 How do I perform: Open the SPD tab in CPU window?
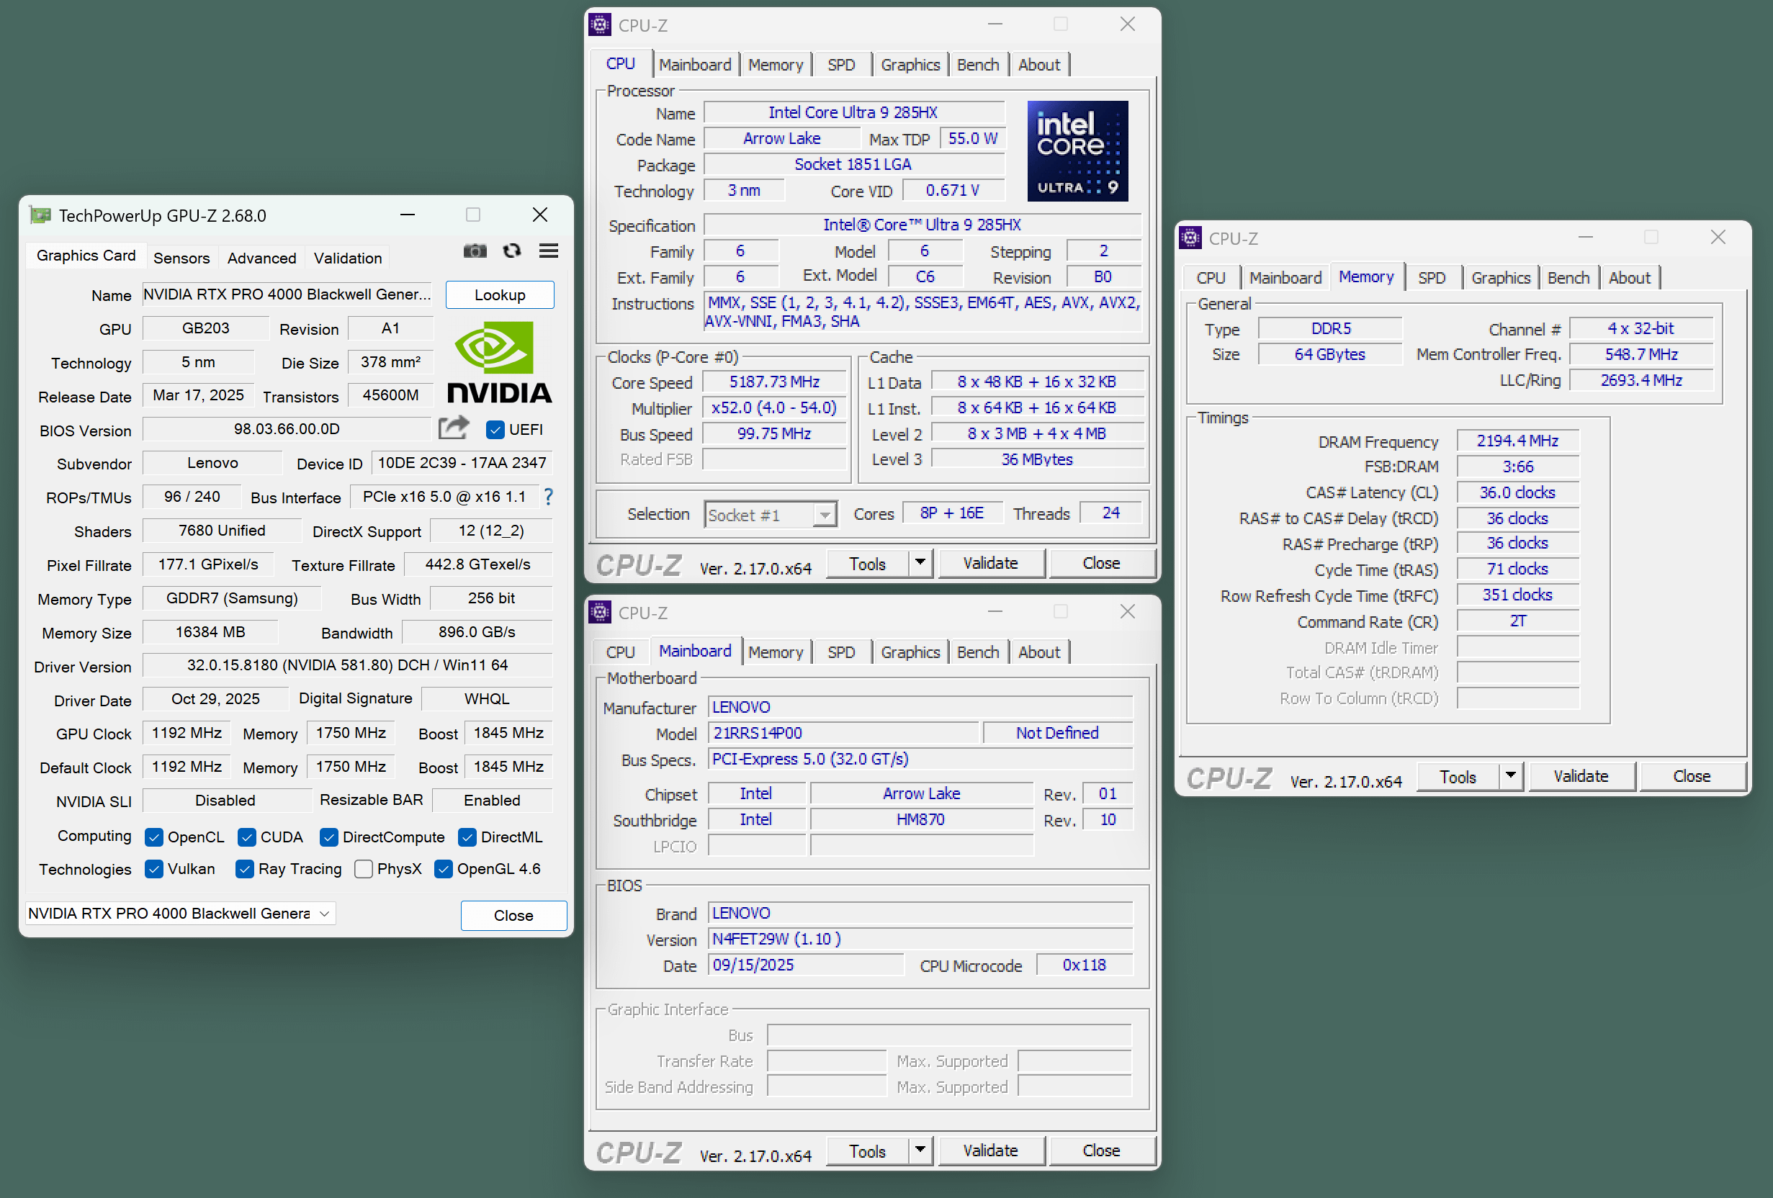(840, 65)
